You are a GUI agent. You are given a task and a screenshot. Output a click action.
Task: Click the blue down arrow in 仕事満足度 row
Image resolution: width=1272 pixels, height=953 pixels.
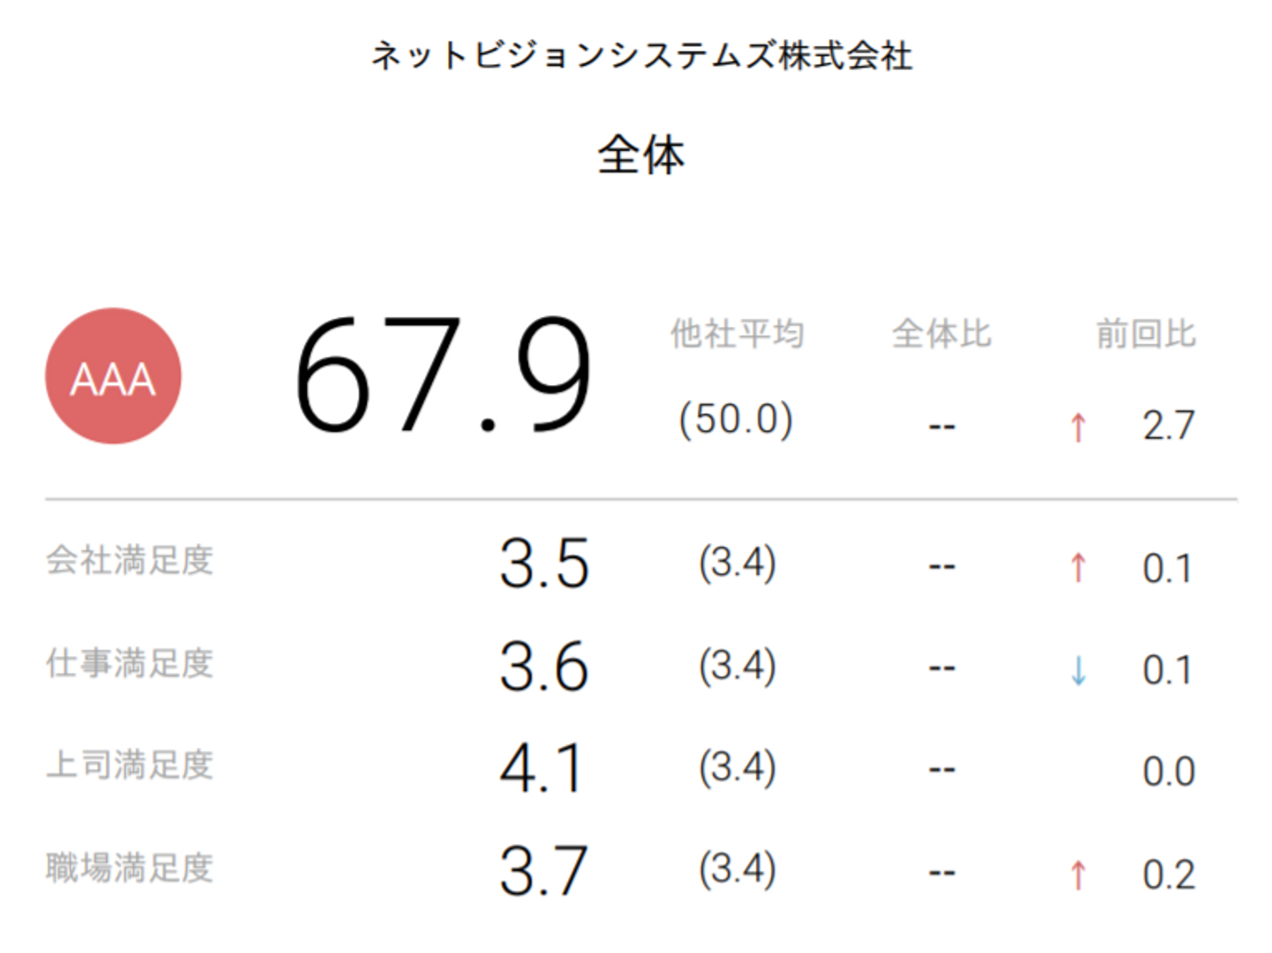coord(1078,669)
